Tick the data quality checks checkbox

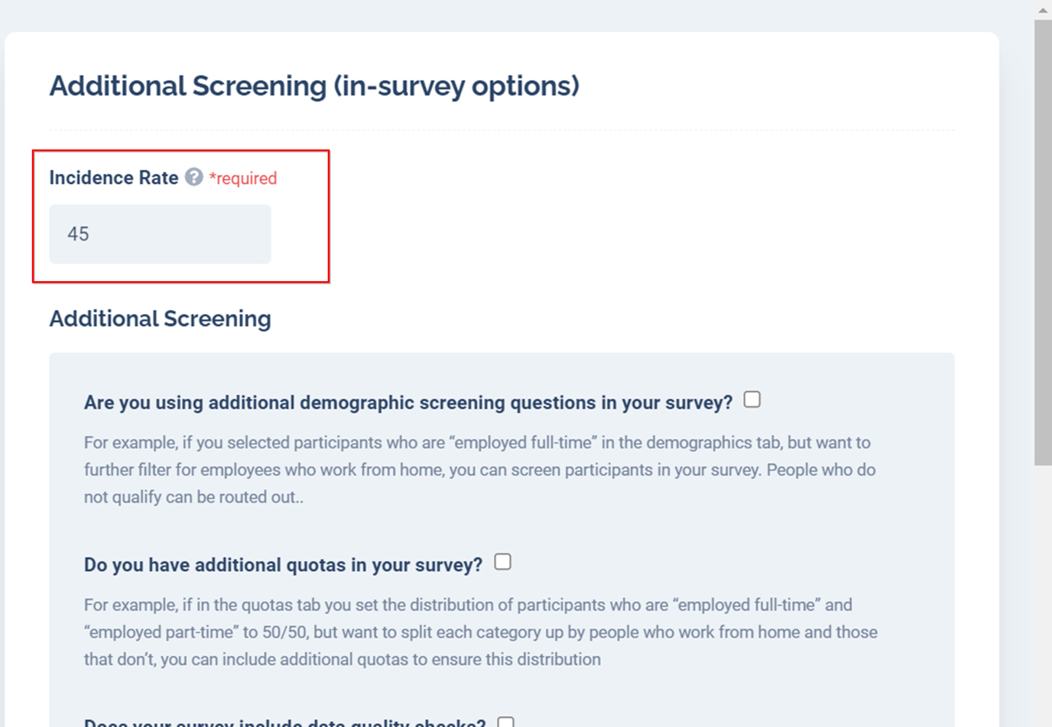coord(505,722)
